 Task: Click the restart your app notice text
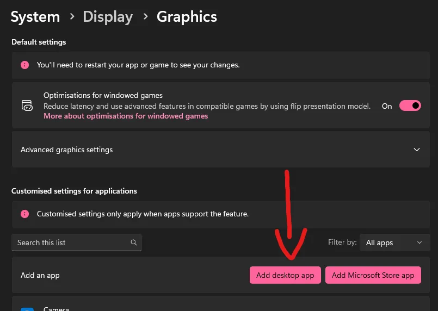[x=138, y=65]
